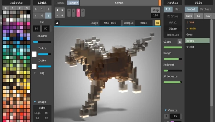Choose light preset 2
Viewport: 215px width, 122px height.
pyautogui.click(x=48, y=9)
